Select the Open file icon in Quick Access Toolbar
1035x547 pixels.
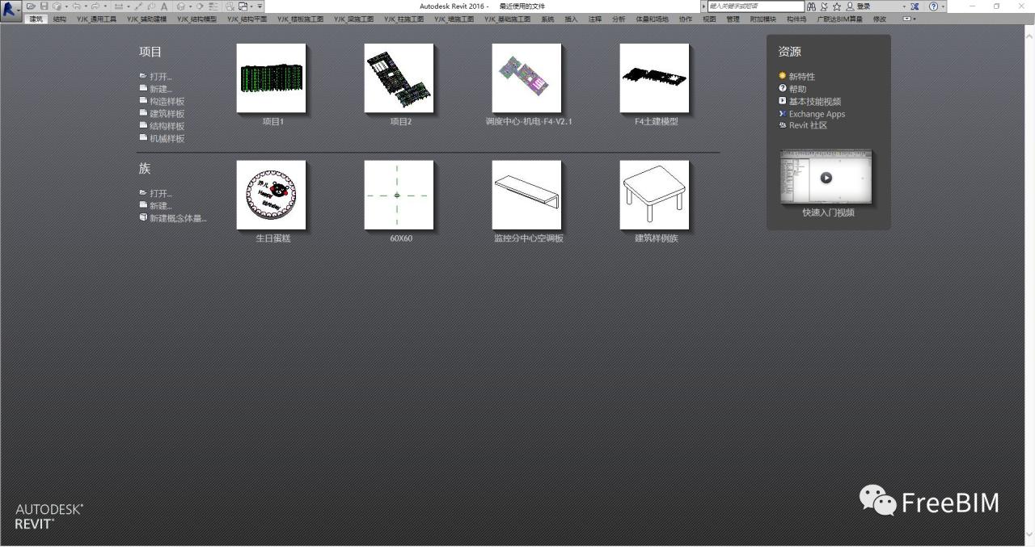pos(32,6)
